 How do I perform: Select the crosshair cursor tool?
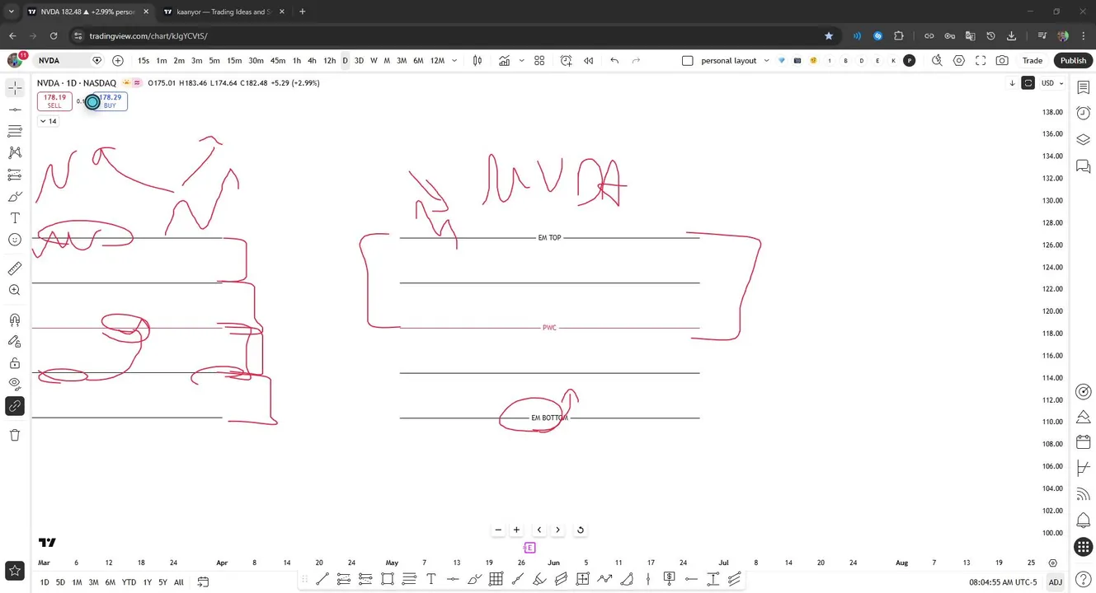click(x=15, y=87)
